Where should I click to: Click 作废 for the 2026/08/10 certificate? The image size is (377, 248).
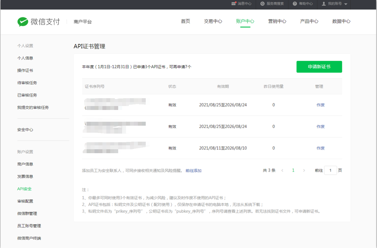point(320,148)
